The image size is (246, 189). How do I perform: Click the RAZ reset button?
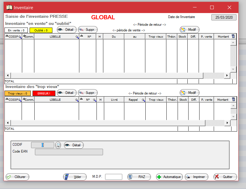(139, 177)
